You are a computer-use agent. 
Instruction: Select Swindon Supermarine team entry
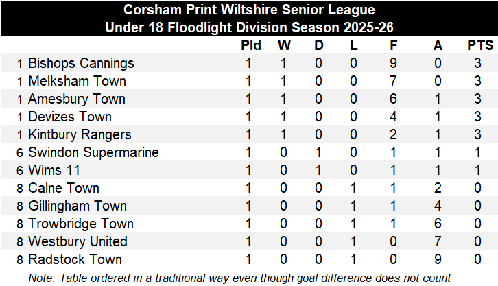coord(93,153)
